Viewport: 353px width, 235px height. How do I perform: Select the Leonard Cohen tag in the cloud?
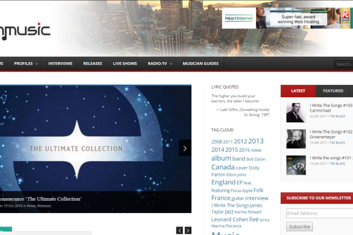pyautogui.click(x=229, y=219)
